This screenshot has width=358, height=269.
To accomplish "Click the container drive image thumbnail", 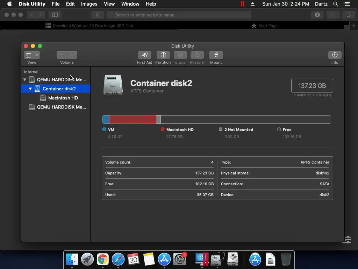I will [x=113, y=85].
